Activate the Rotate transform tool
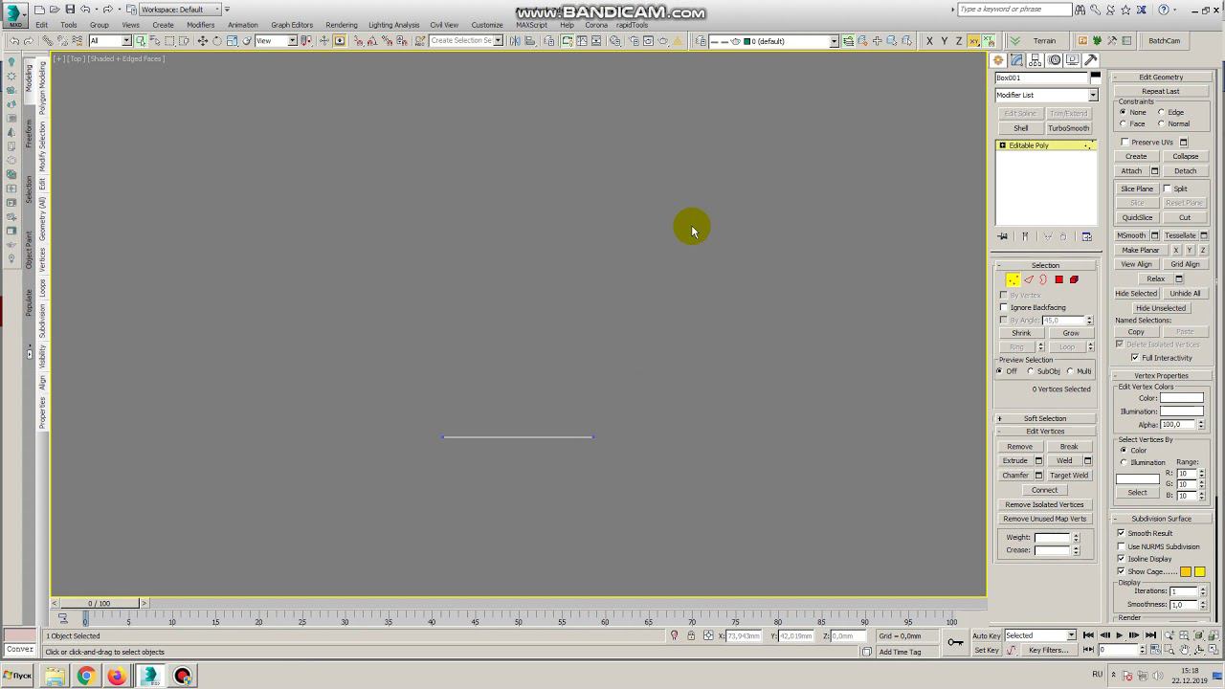The height and width of the screenshot is (689, 1225). point(216,41)
